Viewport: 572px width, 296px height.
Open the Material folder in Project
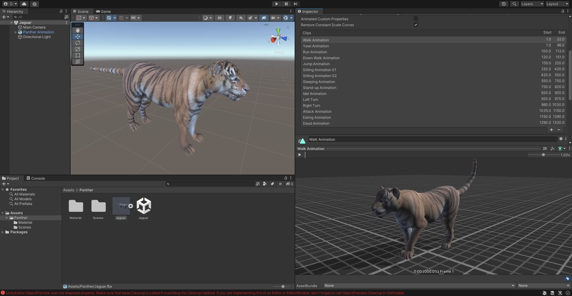76,206
